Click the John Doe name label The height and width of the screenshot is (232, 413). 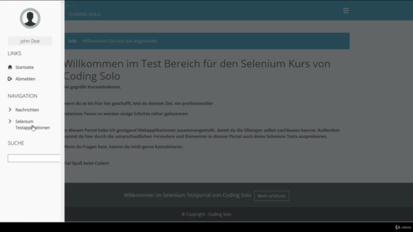point(30,41)
